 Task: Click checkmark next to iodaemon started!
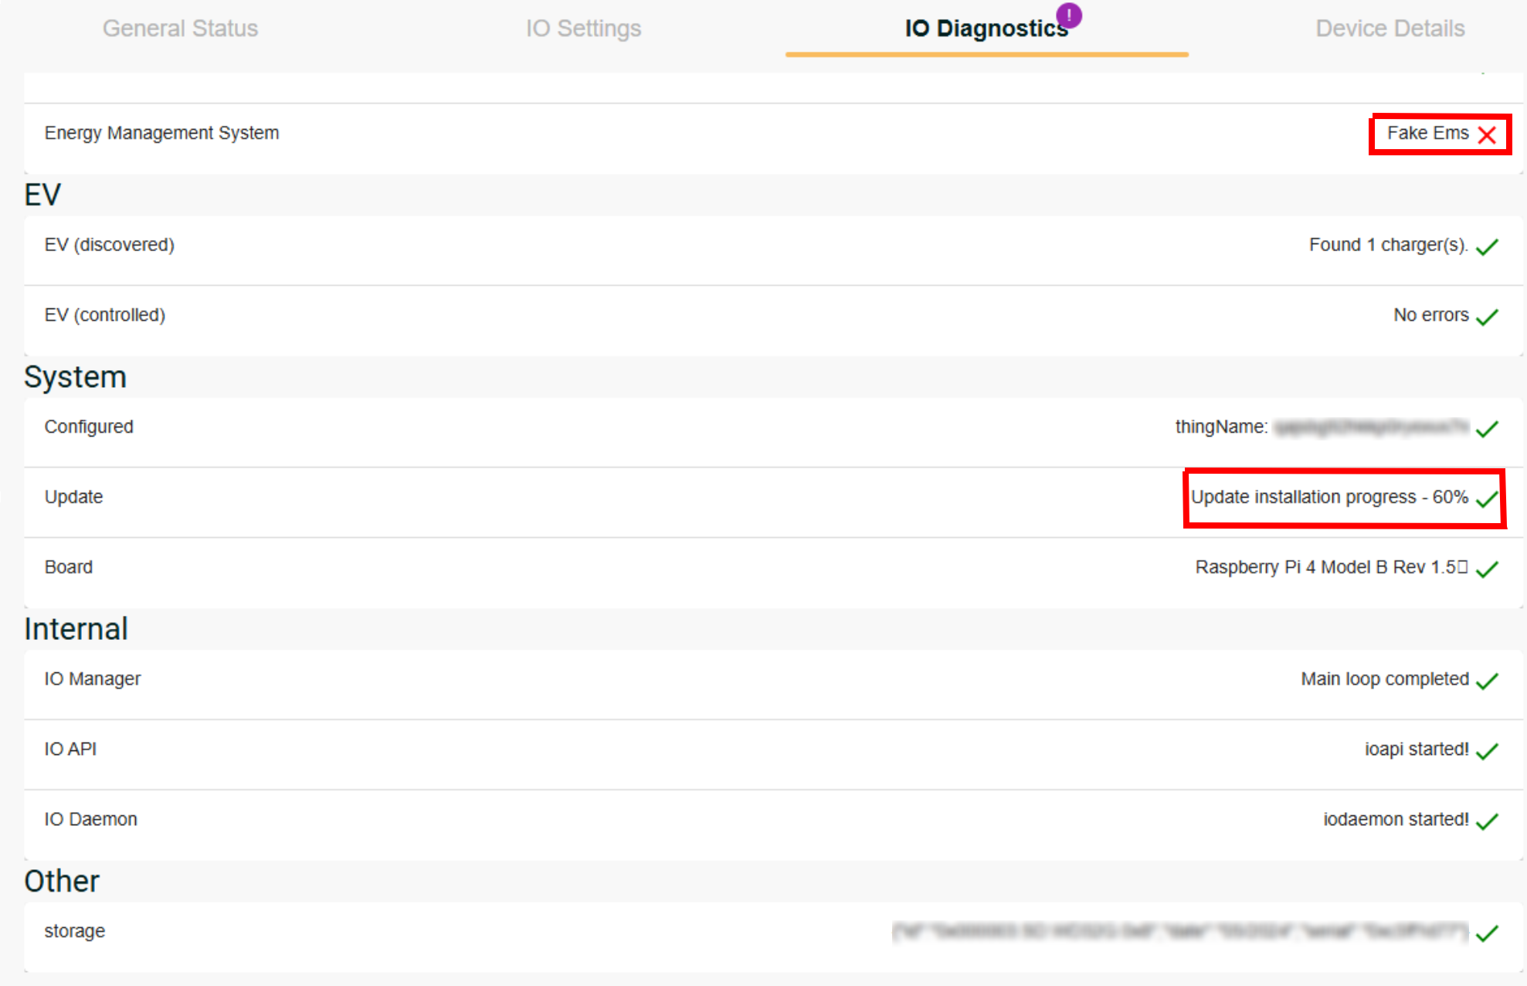(x=1486, y=821)
